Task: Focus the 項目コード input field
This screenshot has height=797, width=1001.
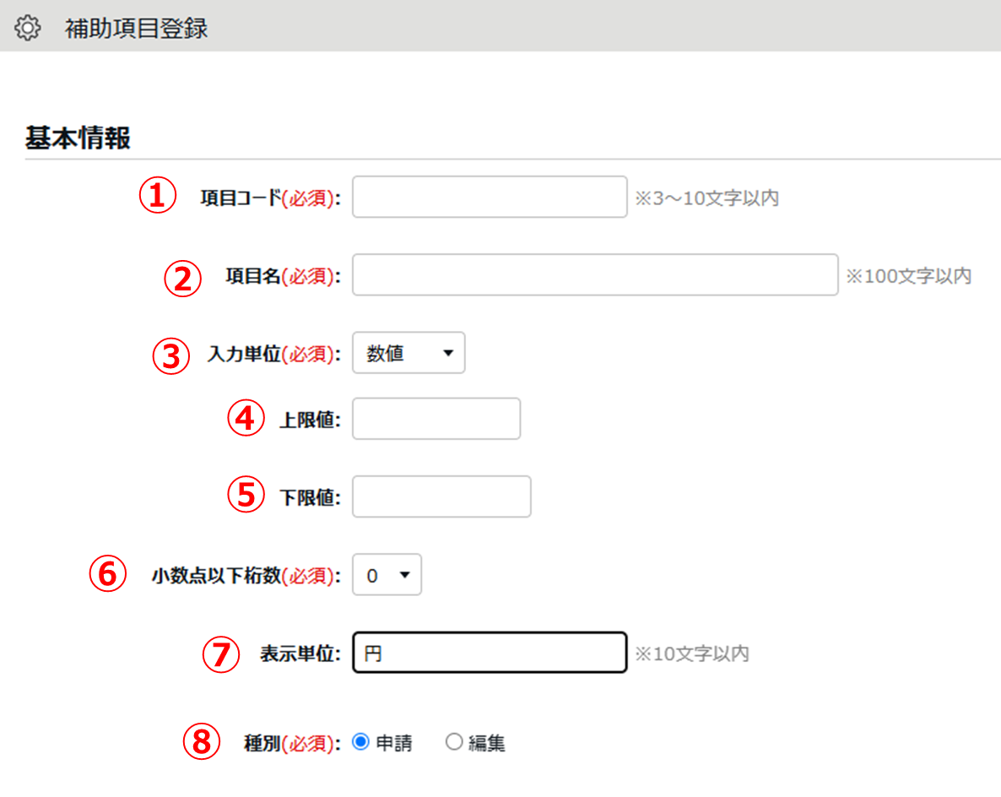Action: coord(490,197)
